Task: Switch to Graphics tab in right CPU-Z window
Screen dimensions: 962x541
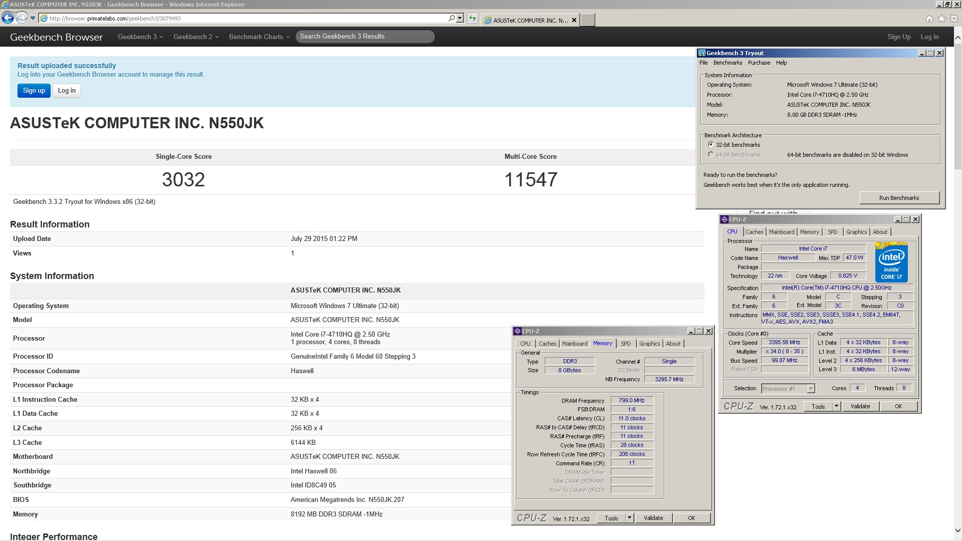Action: pos(856,232)
